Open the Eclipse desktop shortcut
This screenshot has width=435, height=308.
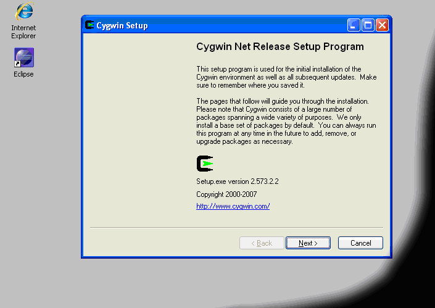click(x=24, y=57)
